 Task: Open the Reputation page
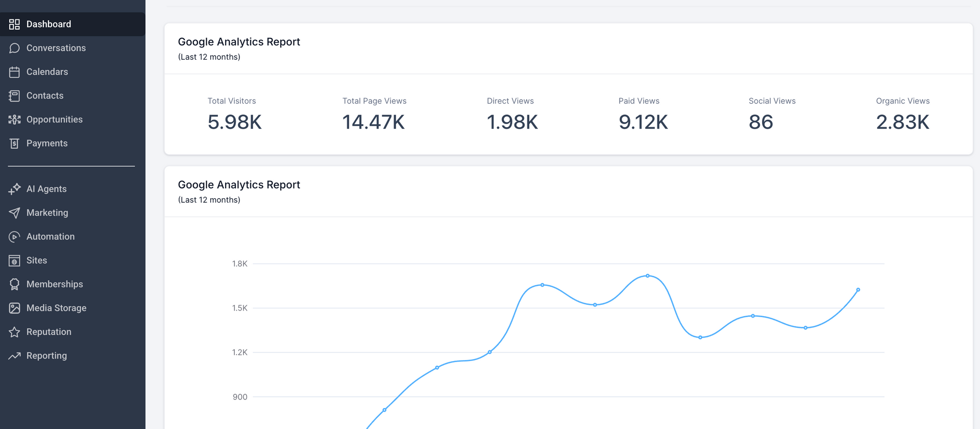coord(72,332)
